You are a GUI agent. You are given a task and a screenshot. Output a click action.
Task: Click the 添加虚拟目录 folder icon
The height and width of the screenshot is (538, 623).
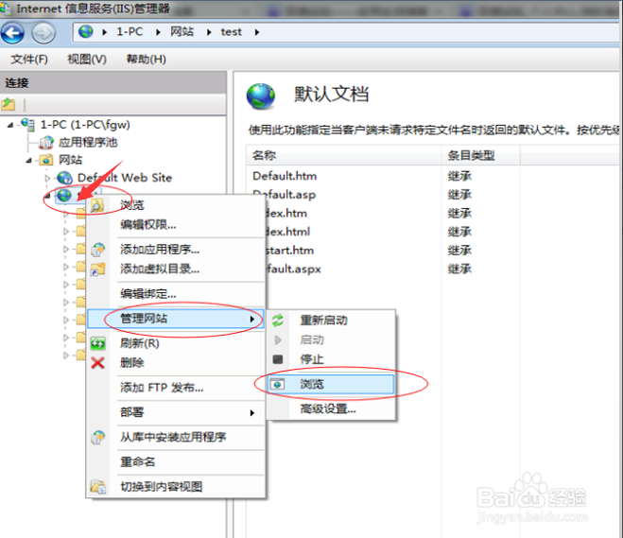coord(97,269)
